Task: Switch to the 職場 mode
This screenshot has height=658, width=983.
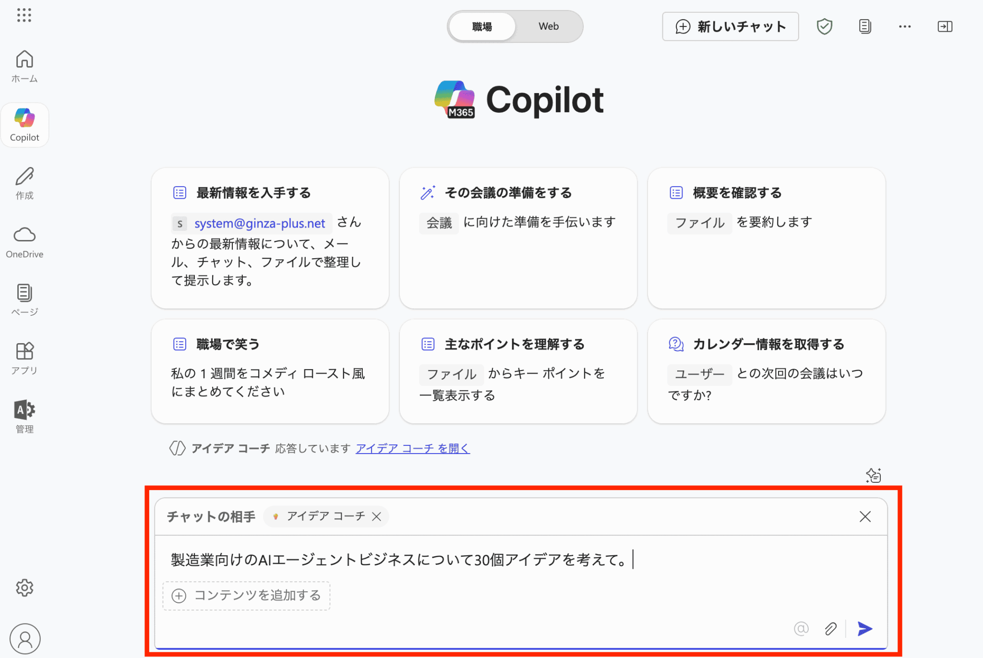Action: (x=482, y=26)
